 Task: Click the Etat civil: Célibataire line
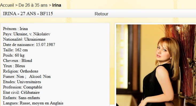(21, 92)
